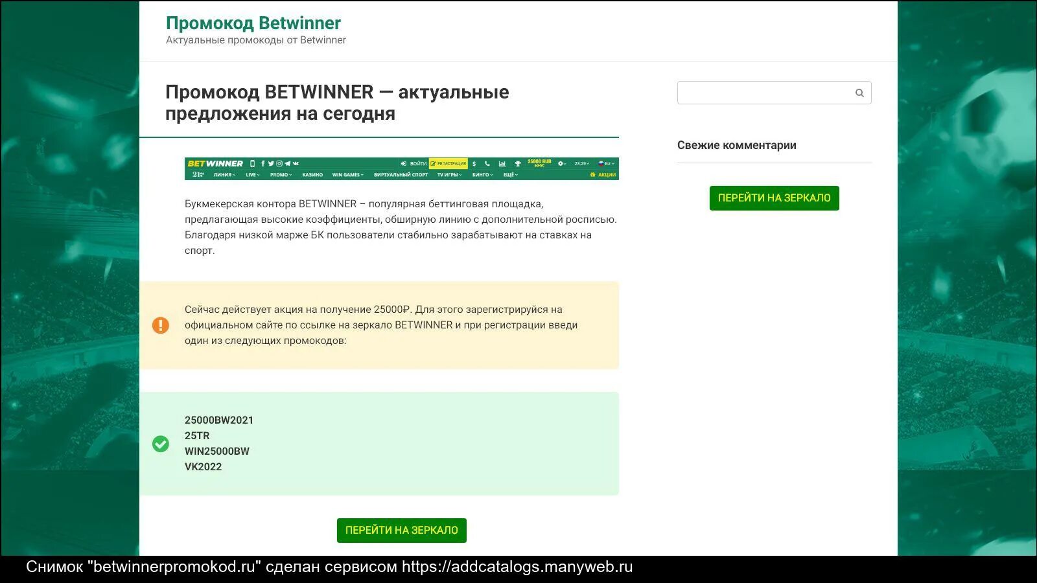Expand the ЛИНИЯ menu in banner
Image resolution: width=1037 pixels, height=583 pixels.
click(x=224, y=175)
